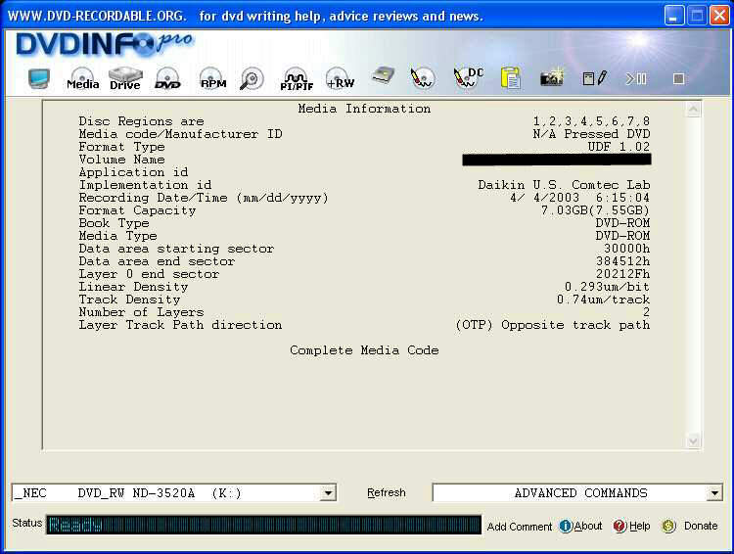Click the recording date '4/ 4/2003 6:15:04'
734x554 pixels.
[x=580, y=198]
